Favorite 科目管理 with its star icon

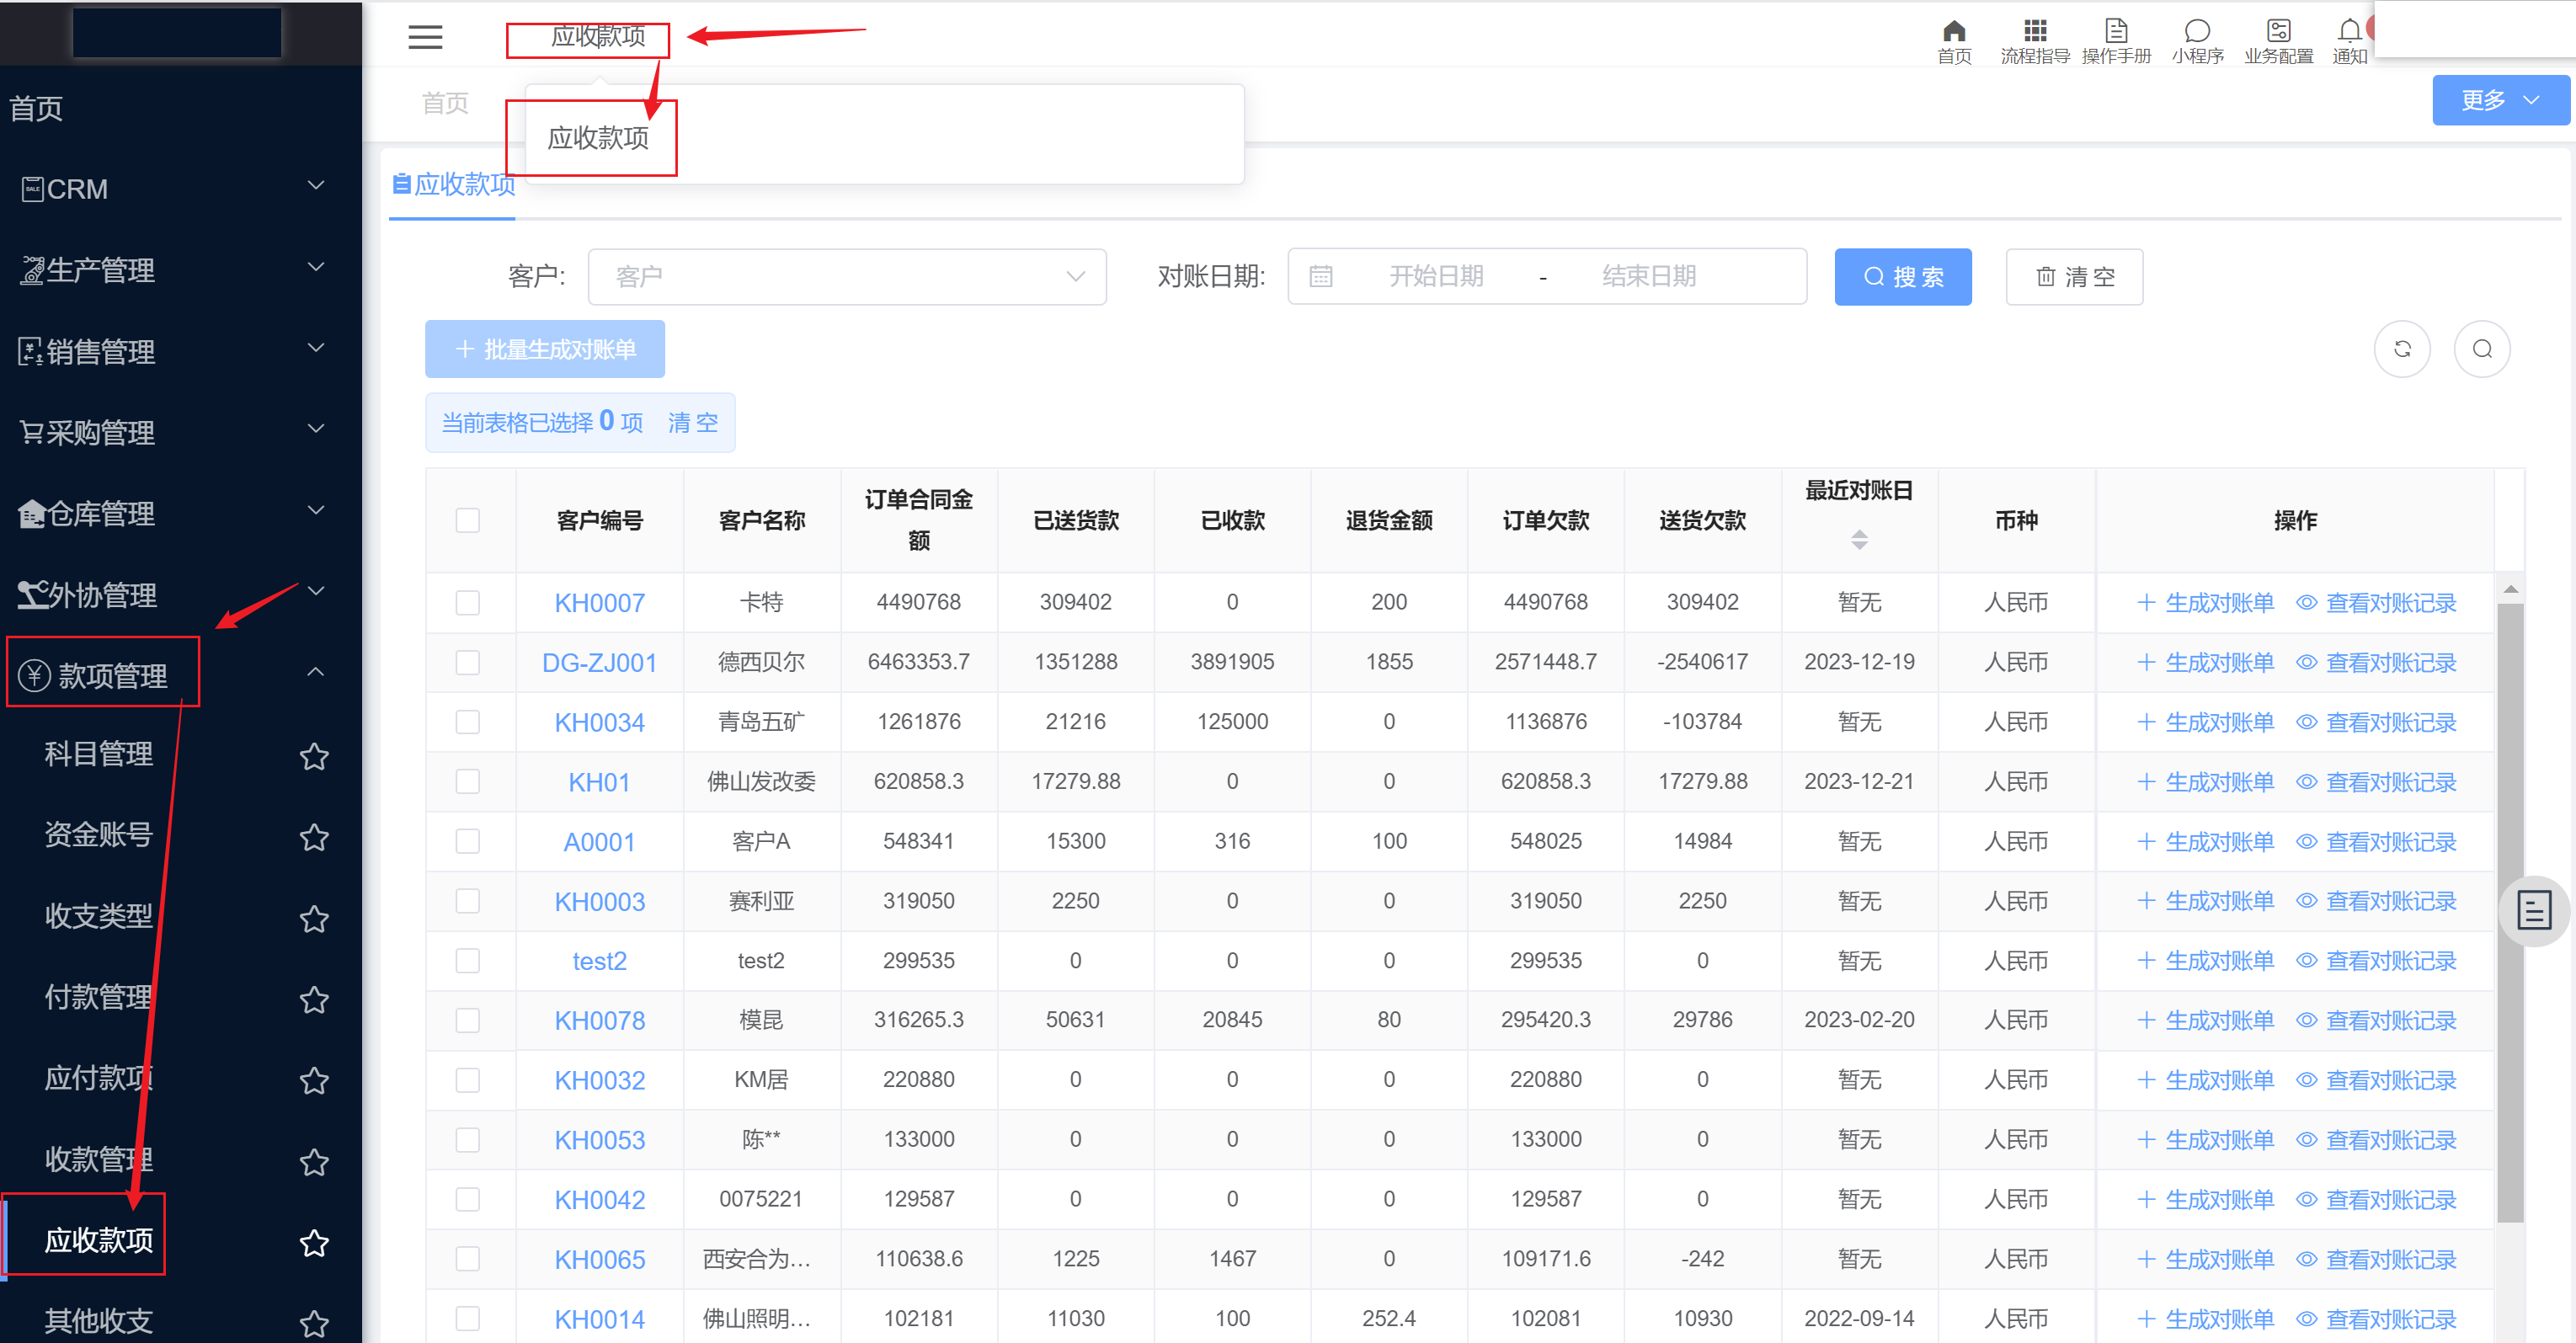314,756
